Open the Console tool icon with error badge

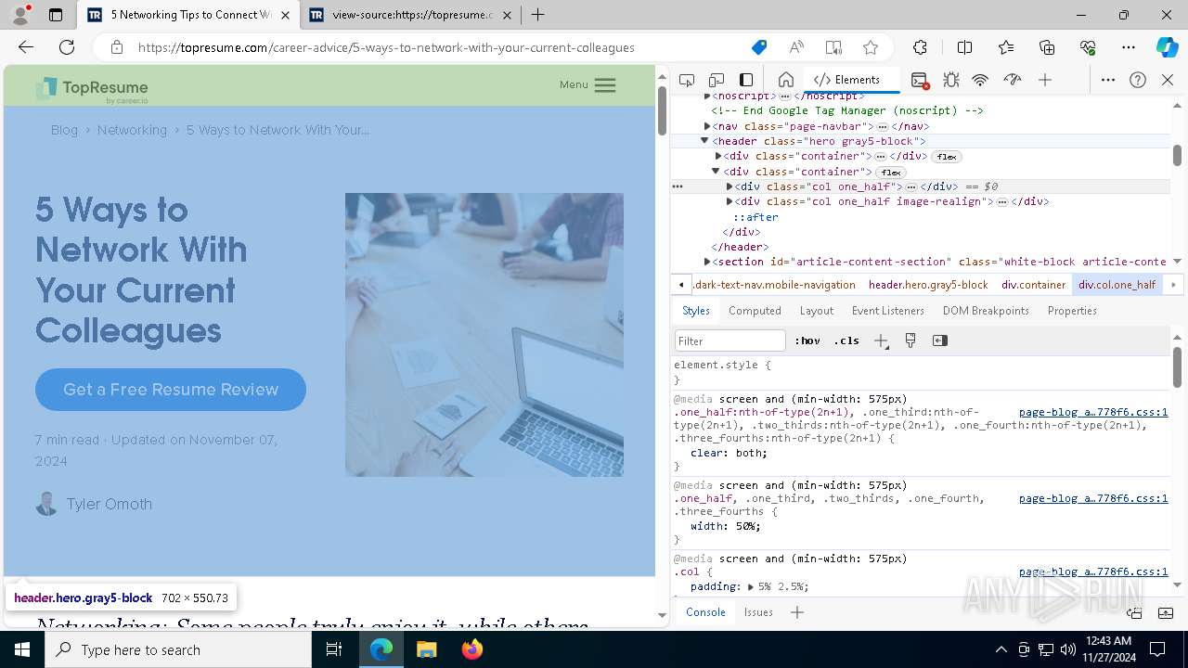point(920,80)
